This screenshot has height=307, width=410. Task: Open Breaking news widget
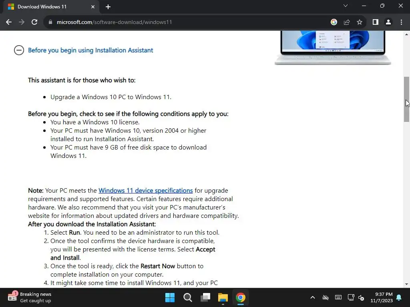29,297
